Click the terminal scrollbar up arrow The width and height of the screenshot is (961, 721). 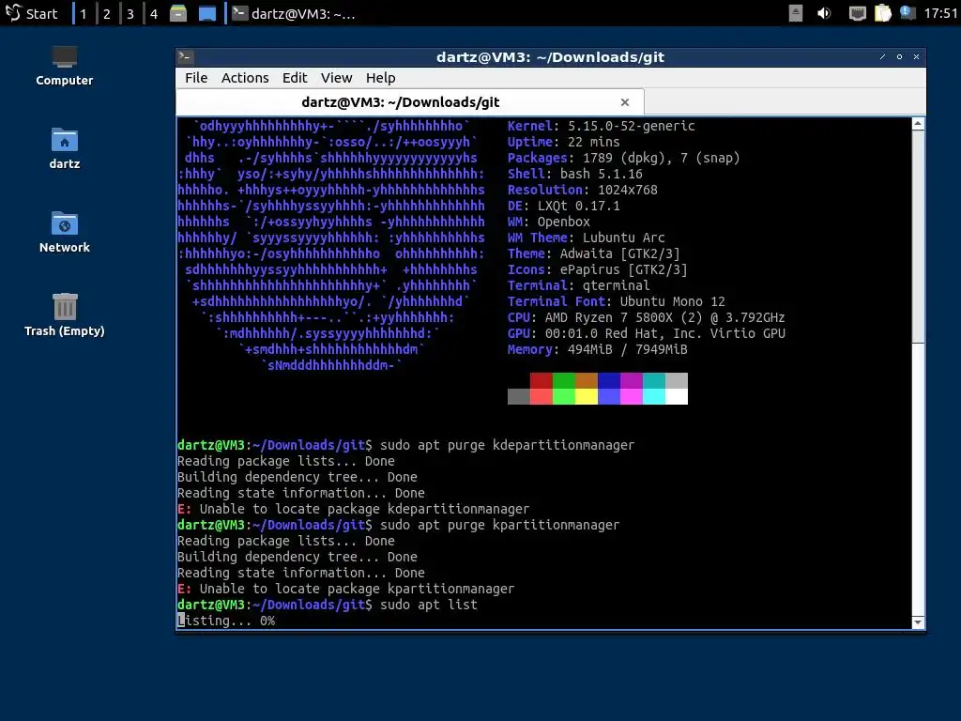(x=918, y=124)
